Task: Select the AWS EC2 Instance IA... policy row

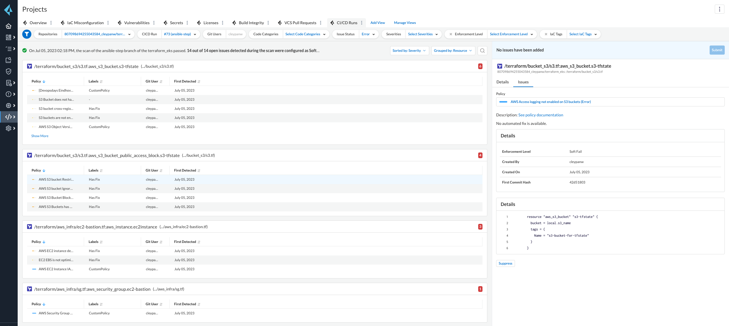Action: pos(56,269)
